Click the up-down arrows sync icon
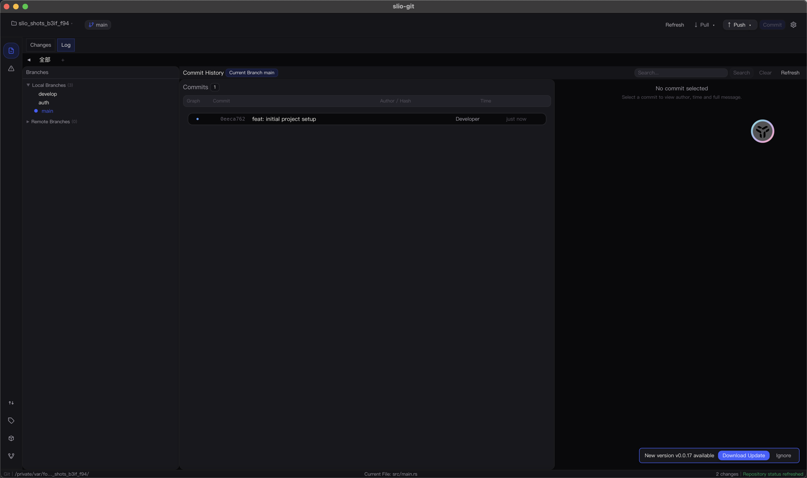Screen dimensions: 807x478 pyautogui.click(x=11, y=403)
